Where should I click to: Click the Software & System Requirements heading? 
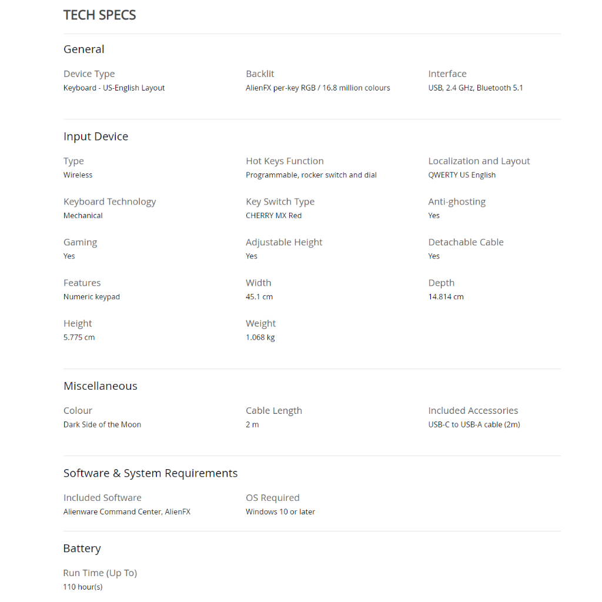point(150,473)
